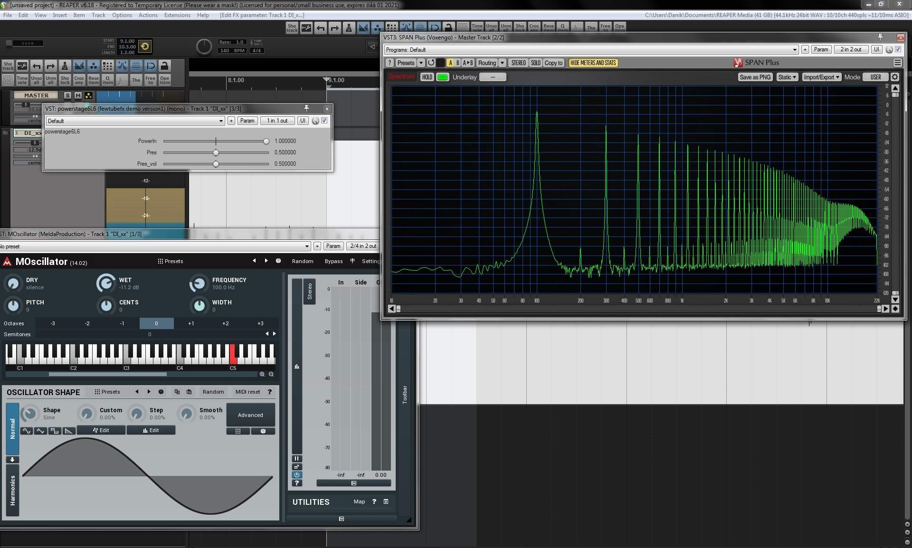The image size is (912, 548).
Task: Open Import/Export dropdown in SPAN
Action: 821,77
